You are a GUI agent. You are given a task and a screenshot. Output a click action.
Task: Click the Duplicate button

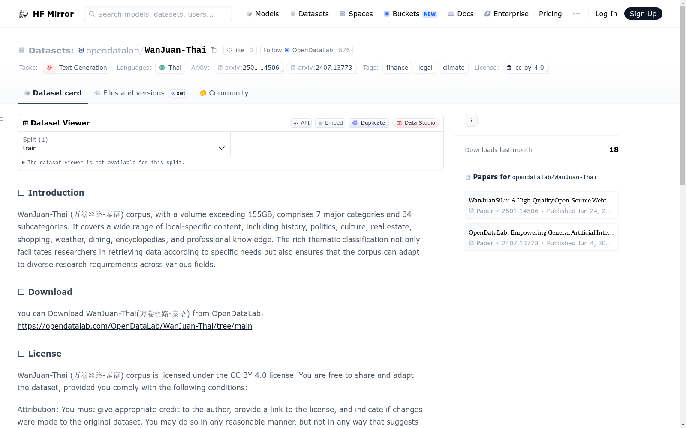point(369,123)
